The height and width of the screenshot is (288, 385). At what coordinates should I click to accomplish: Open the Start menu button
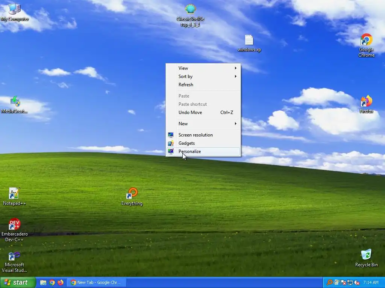18,283
